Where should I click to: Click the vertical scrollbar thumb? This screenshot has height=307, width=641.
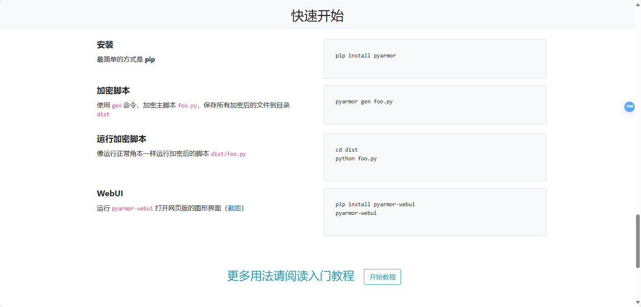tap(638, 241)
